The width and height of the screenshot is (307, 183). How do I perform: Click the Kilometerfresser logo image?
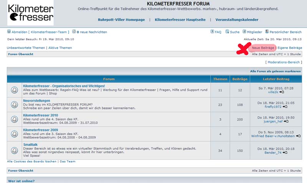(30, 13)
